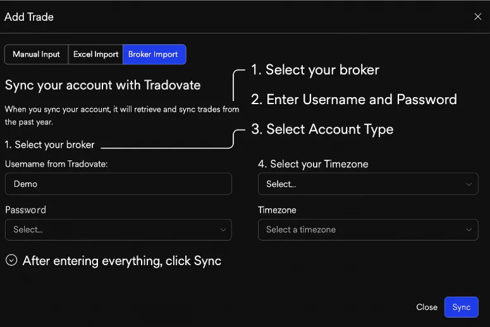Close the Add Trade dialog via X icon

[x=477, y=16]
